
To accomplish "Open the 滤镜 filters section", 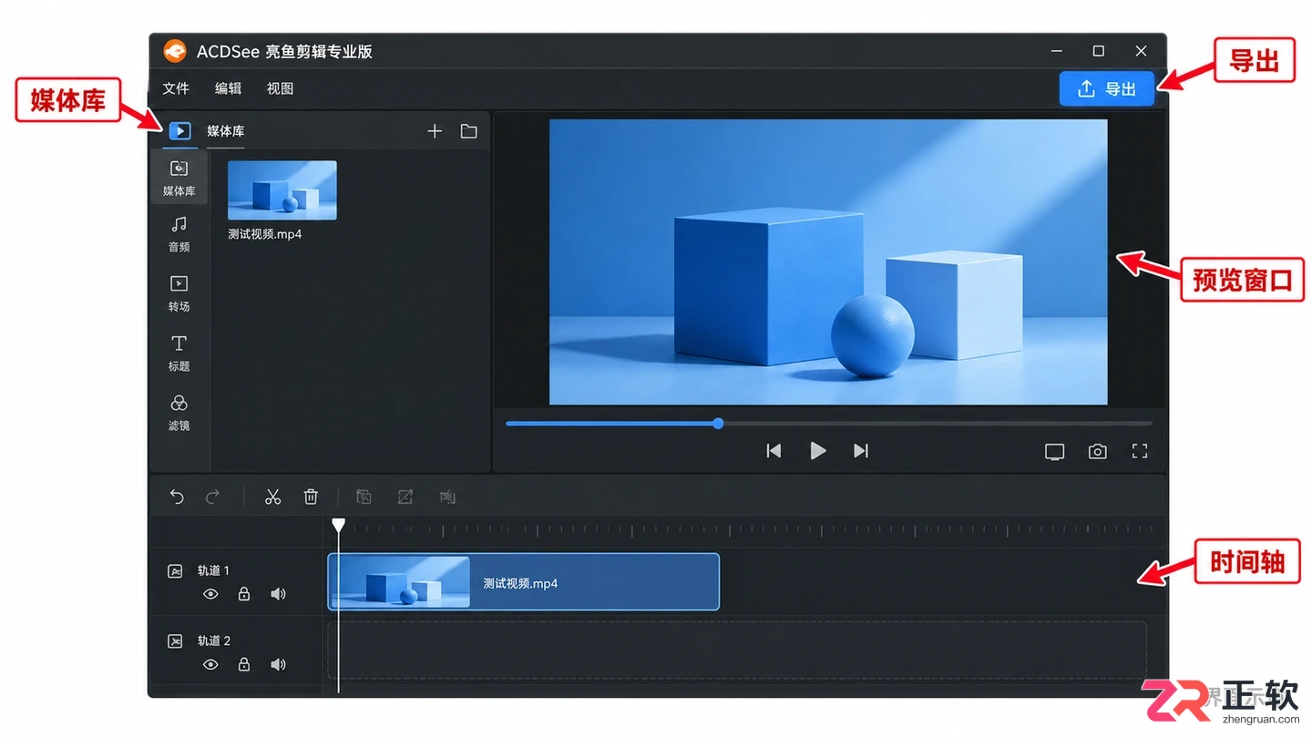I will (x=179, y=412).
